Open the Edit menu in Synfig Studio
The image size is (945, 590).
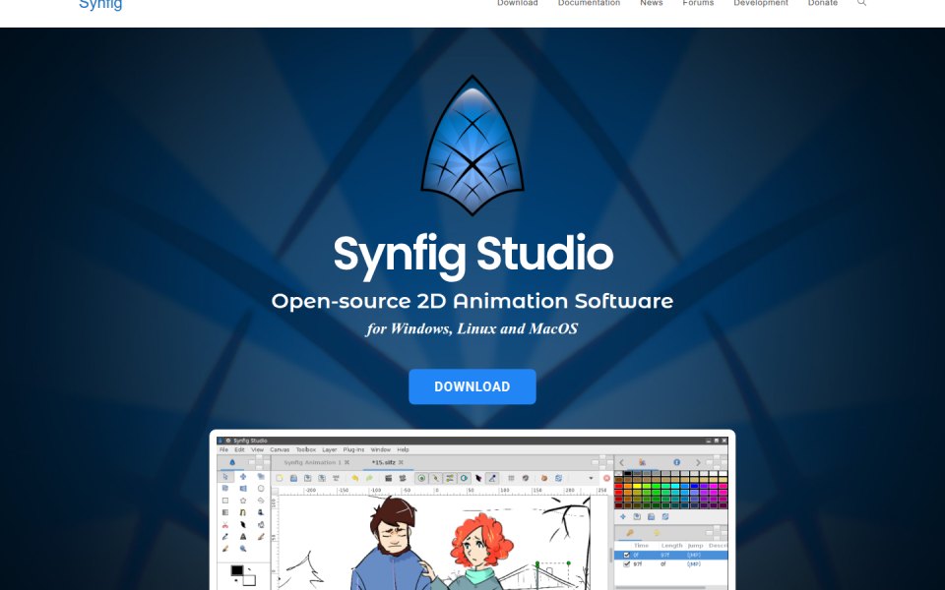[239, 449]
